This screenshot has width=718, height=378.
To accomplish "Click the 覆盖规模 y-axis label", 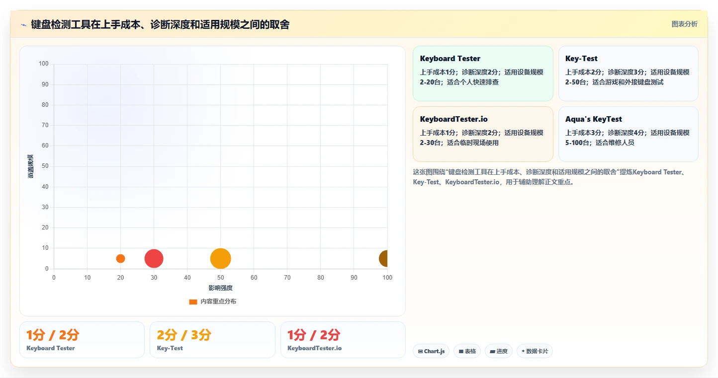I will coord(31,166).
